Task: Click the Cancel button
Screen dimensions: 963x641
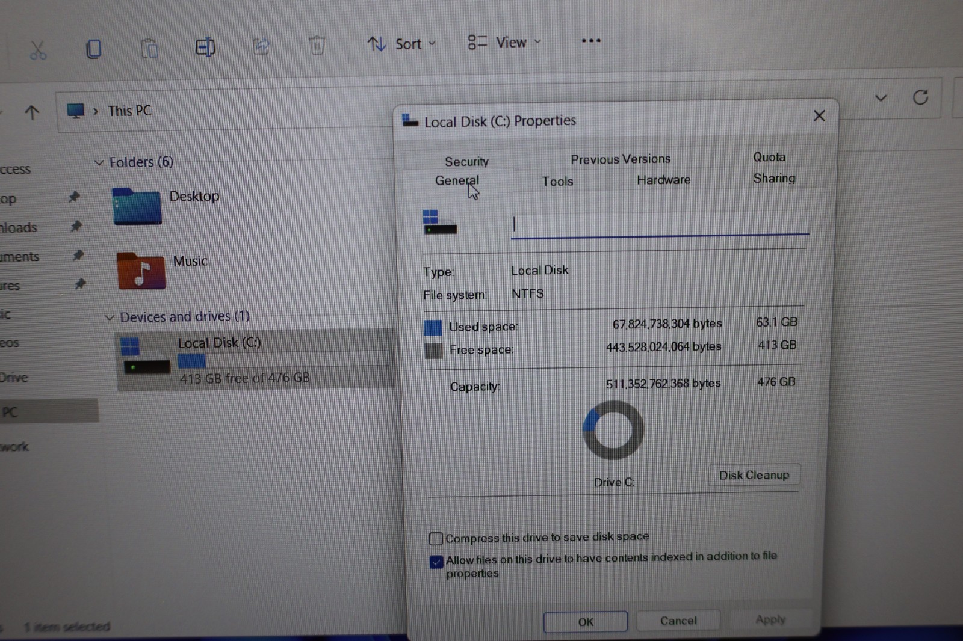Action: point(678,620)
